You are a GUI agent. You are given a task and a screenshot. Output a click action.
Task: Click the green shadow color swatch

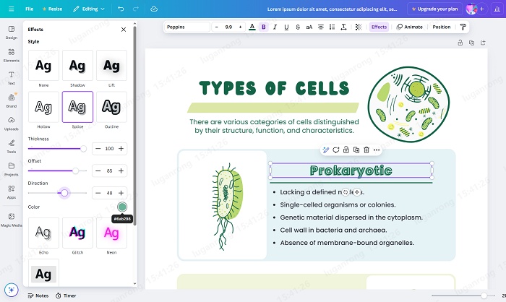(x=122, y=207)
